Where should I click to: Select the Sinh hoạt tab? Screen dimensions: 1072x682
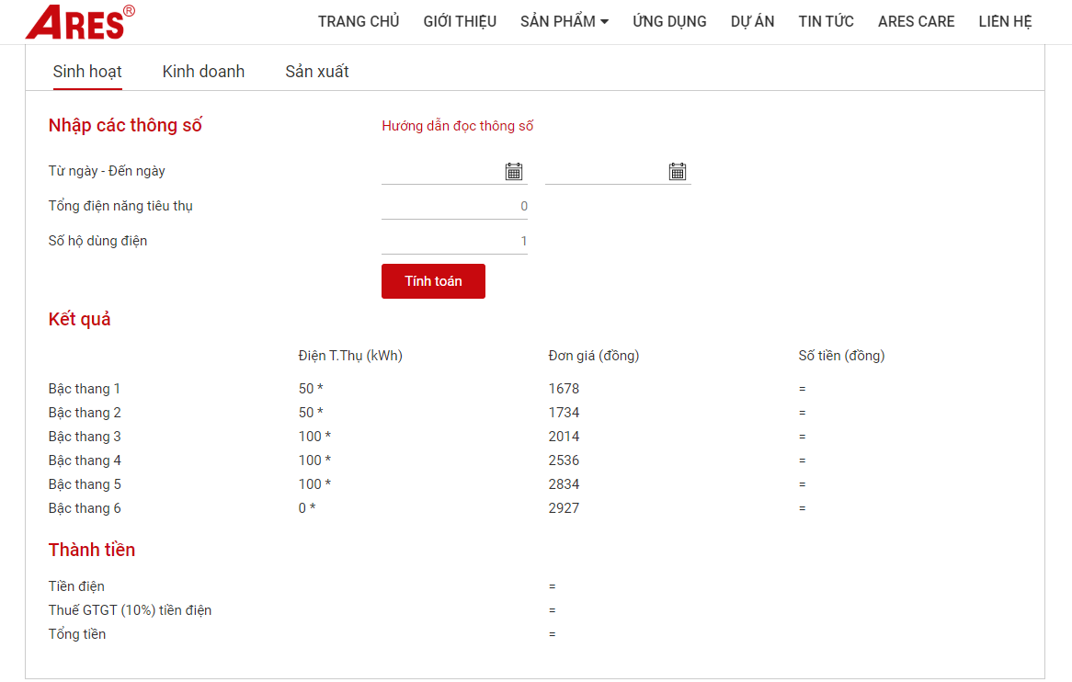(87, 72)
